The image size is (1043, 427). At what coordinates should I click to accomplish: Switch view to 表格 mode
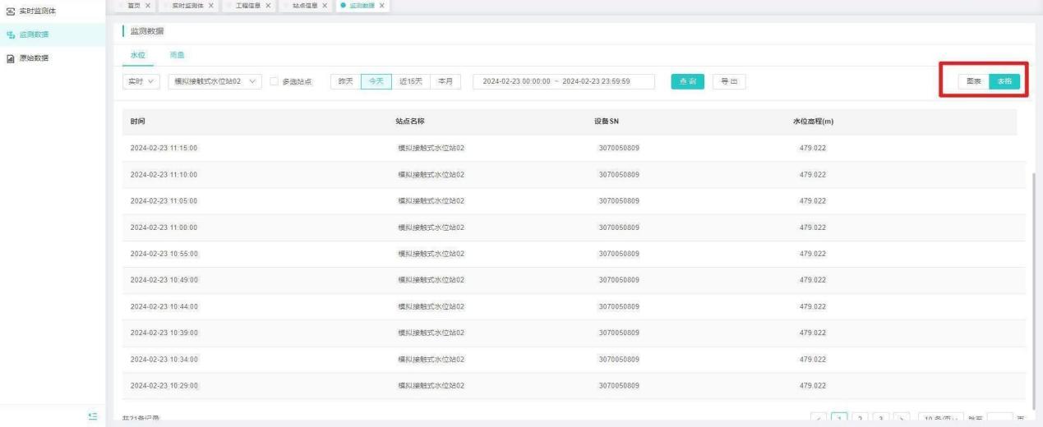[x=1004, y=81]
